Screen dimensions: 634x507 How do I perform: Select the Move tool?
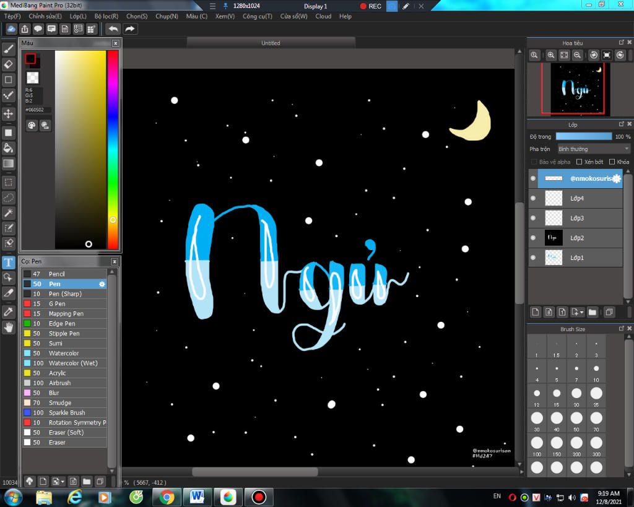9,114
